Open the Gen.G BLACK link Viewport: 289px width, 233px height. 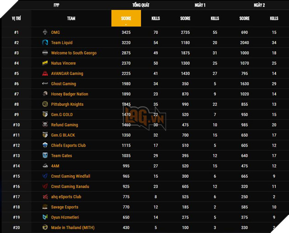point(63,135)
